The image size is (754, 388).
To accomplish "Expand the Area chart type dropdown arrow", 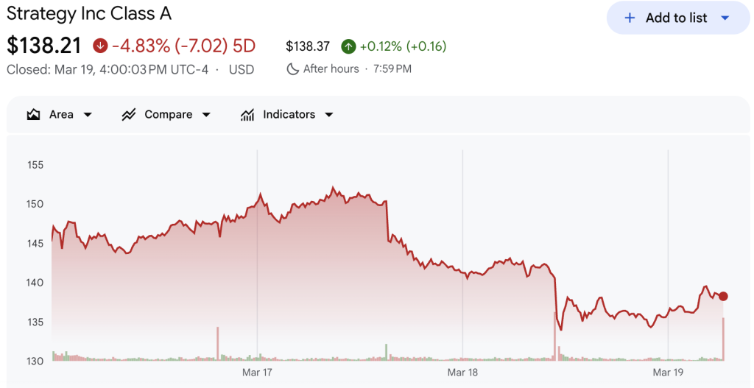I will click(88, 115).
